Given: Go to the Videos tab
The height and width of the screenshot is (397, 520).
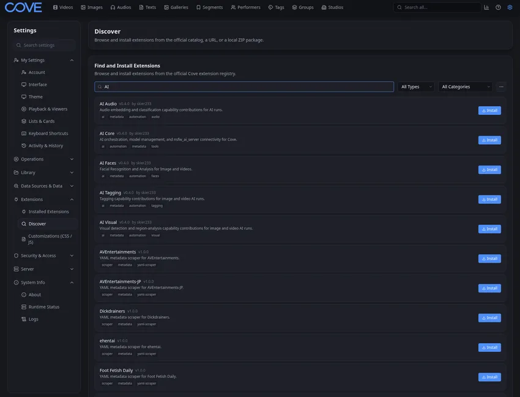Looking at the screenshot, I should pyautogui.click(x=63, y=7).
